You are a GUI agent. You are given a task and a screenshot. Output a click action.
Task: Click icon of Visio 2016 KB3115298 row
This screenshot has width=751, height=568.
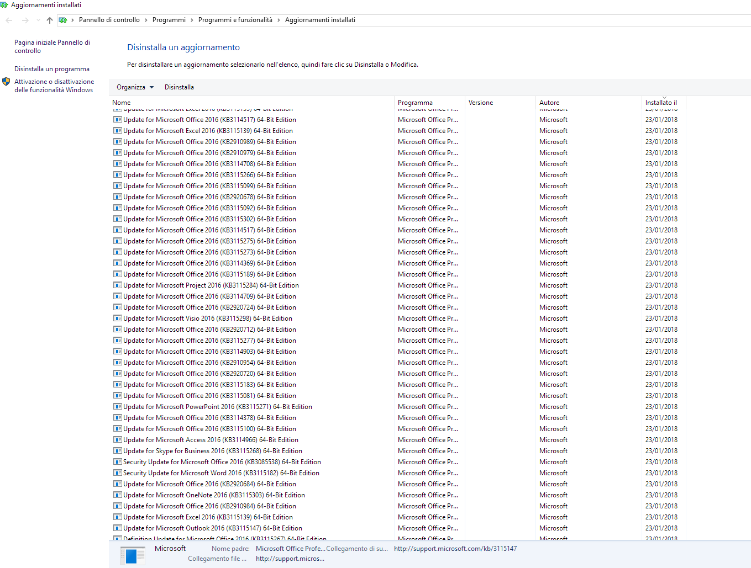tap(117, 318)
